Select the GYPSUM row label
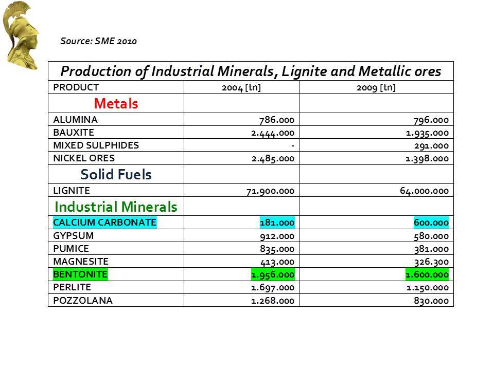The width and height of the screenshot is (494, 370). [74, 236]
